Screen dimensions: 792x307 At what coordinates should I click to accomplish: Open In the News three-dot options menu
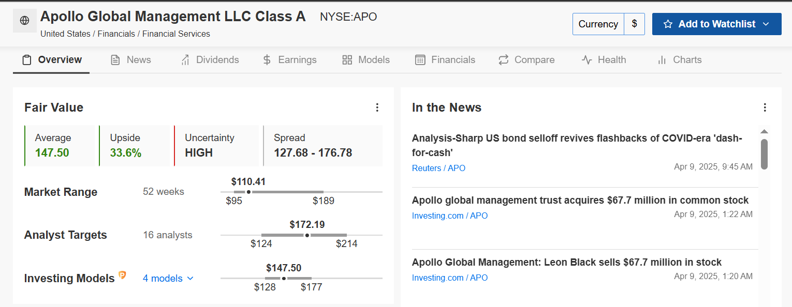[765, 108]
